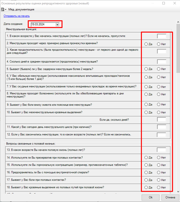Image resolution: width=180 pixels, height=202 pixels.
Task: Click the input for question 12 menopause age
Action: pos(161,135)
